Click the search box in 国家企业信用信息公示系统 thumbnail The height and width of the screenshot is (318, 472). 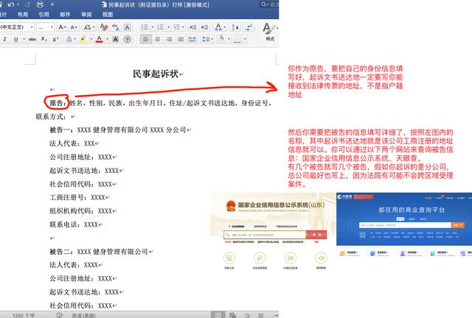265,235
